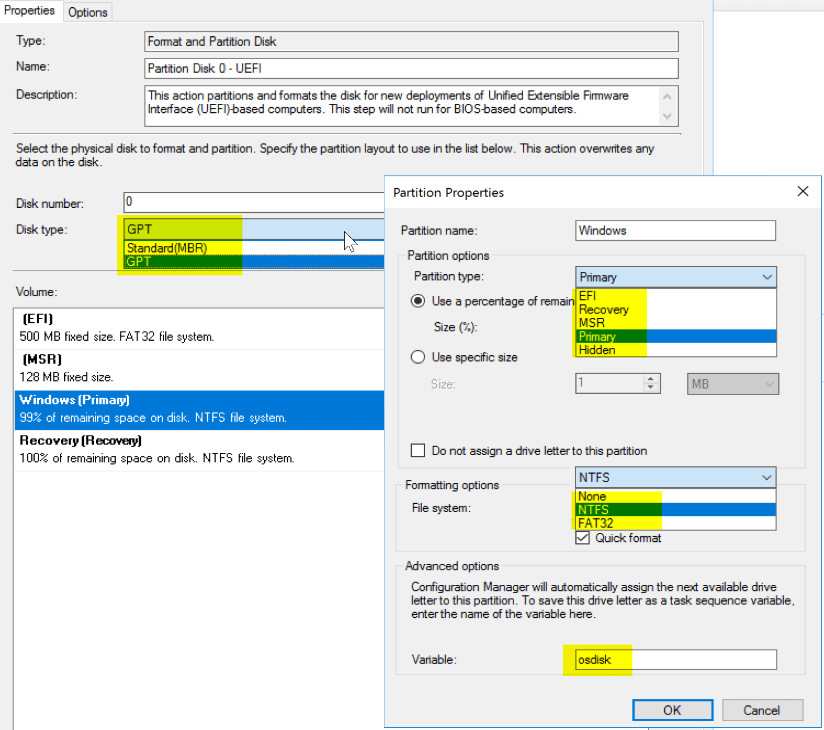Close the Partition Properties dialog

click(803, 192)
